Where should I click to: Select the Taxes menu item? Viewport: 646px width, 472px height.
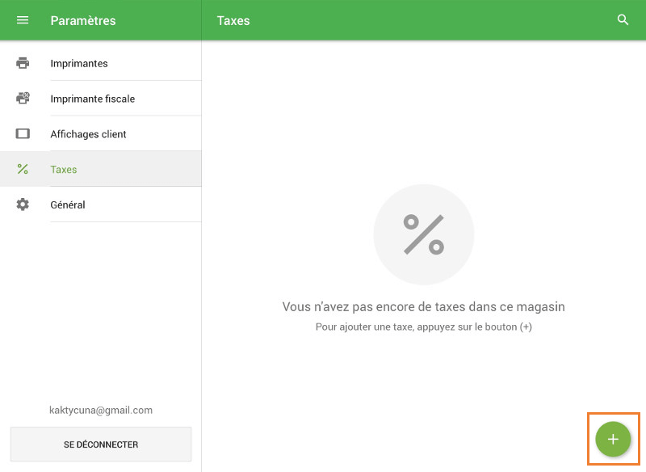tap(100, 169)
